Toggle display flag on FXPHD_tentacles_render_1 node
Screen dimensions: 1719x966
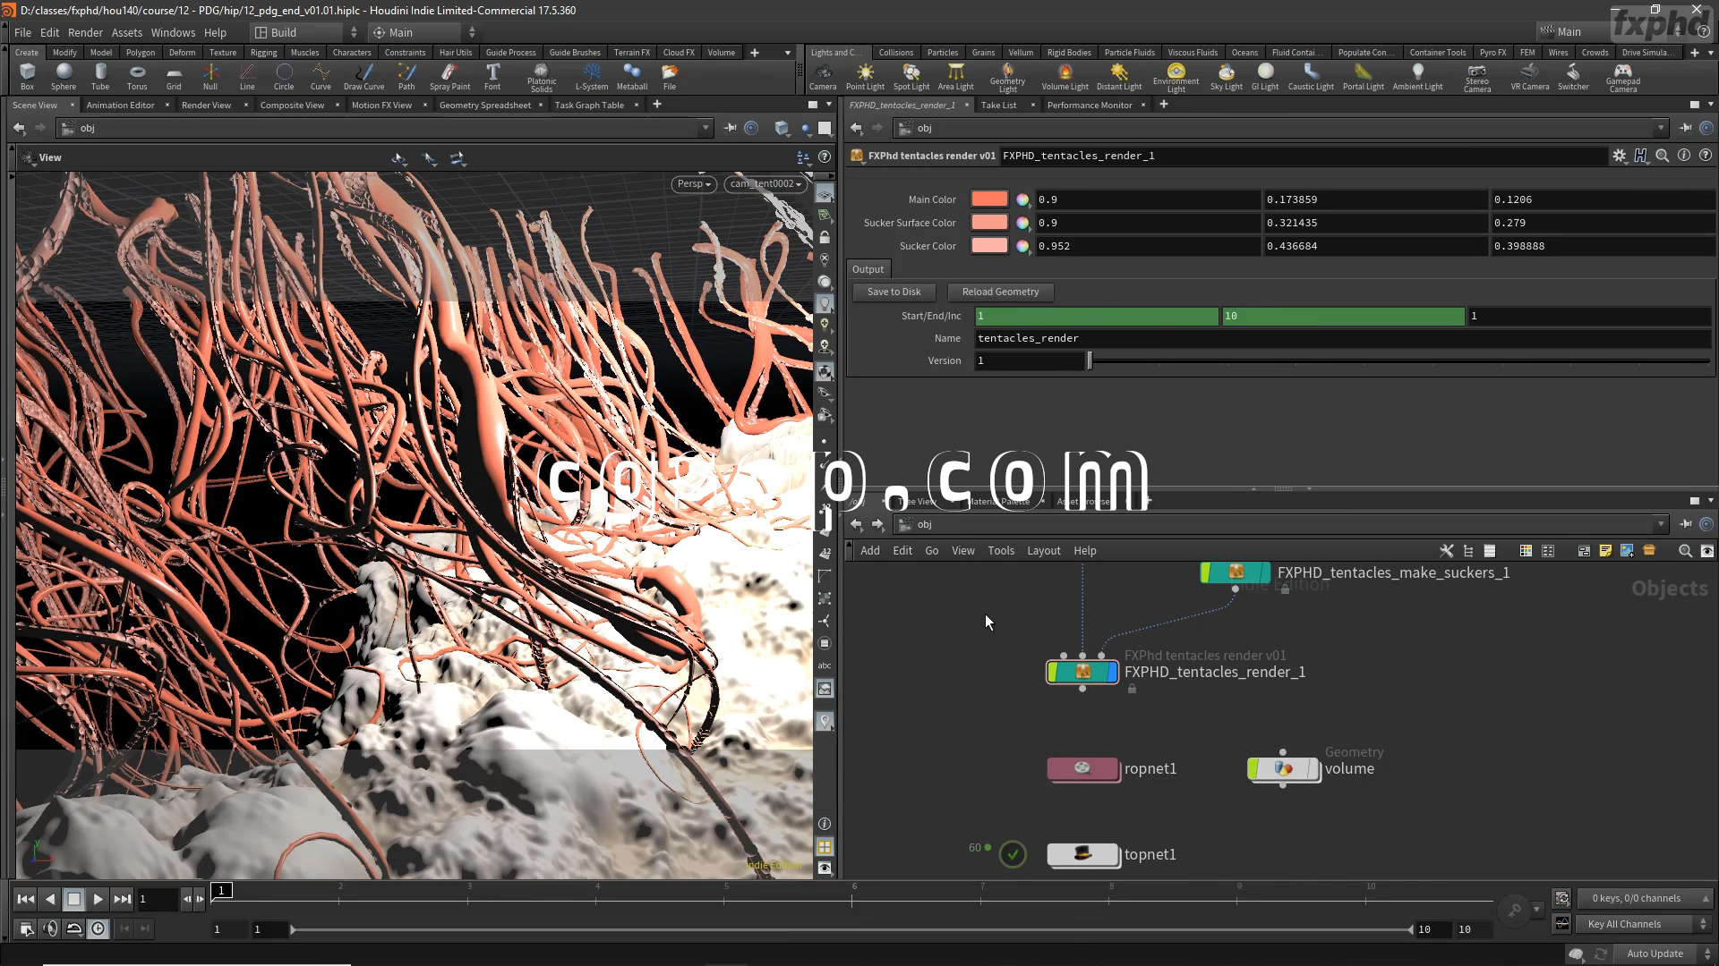1113,672
